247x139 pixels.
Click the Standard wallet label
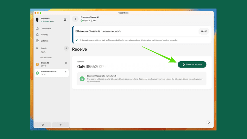click(x=47, y=21)
